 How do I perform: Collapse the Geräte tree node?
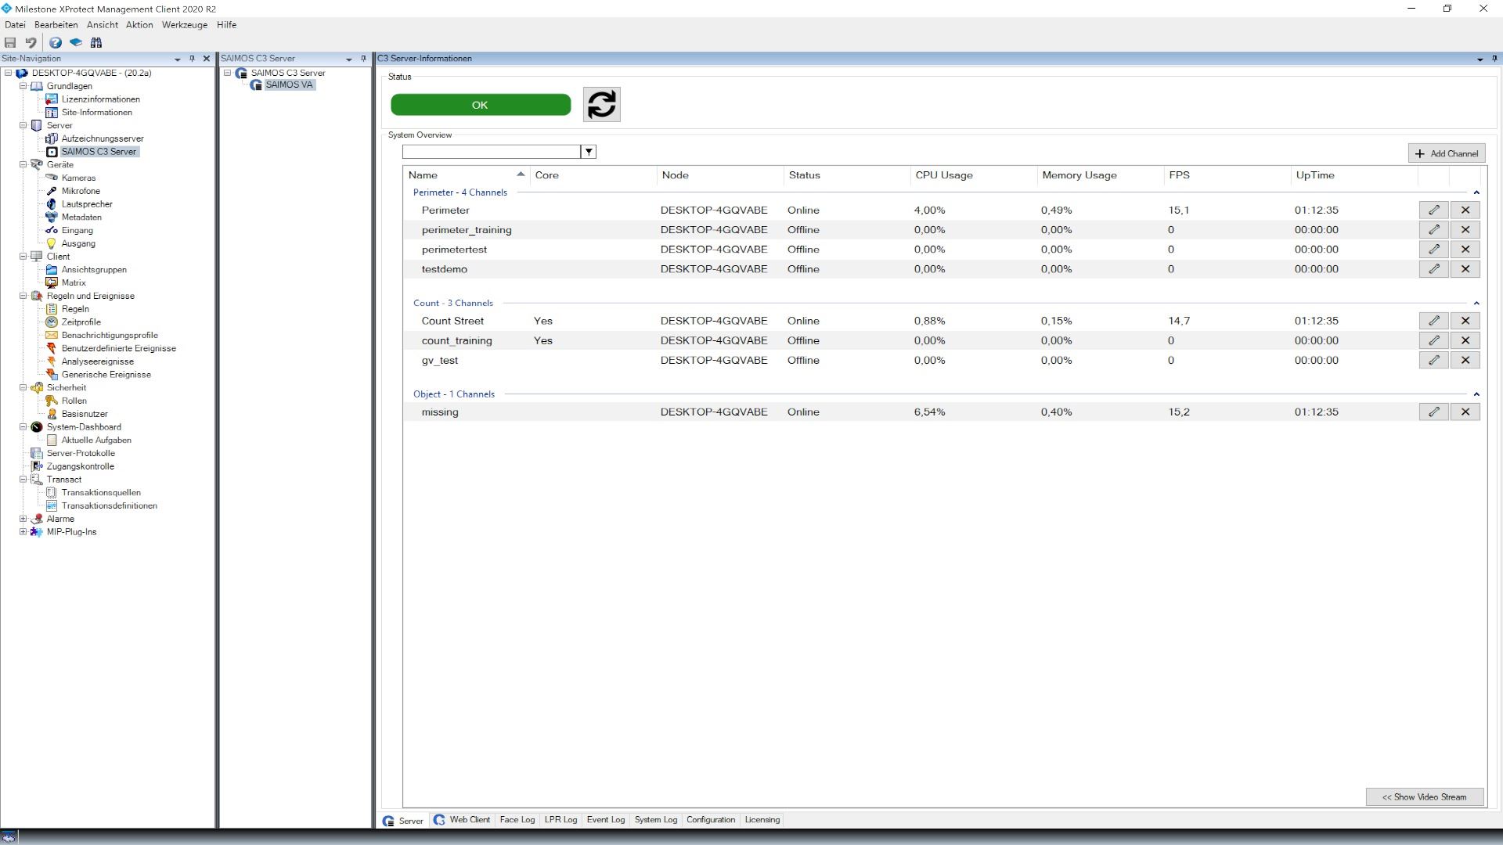coord(23,164)
